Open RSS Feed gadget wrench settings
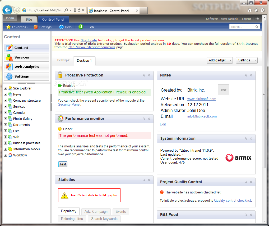 point(246,215)
